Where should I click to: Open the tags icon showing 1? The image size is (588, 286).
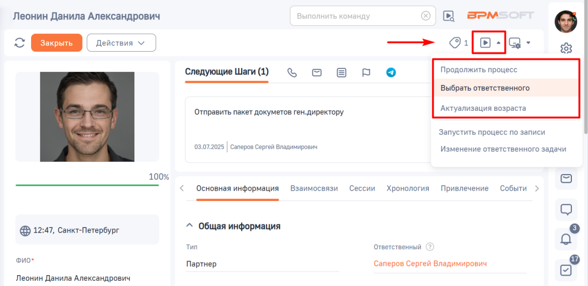pos(455,42)
